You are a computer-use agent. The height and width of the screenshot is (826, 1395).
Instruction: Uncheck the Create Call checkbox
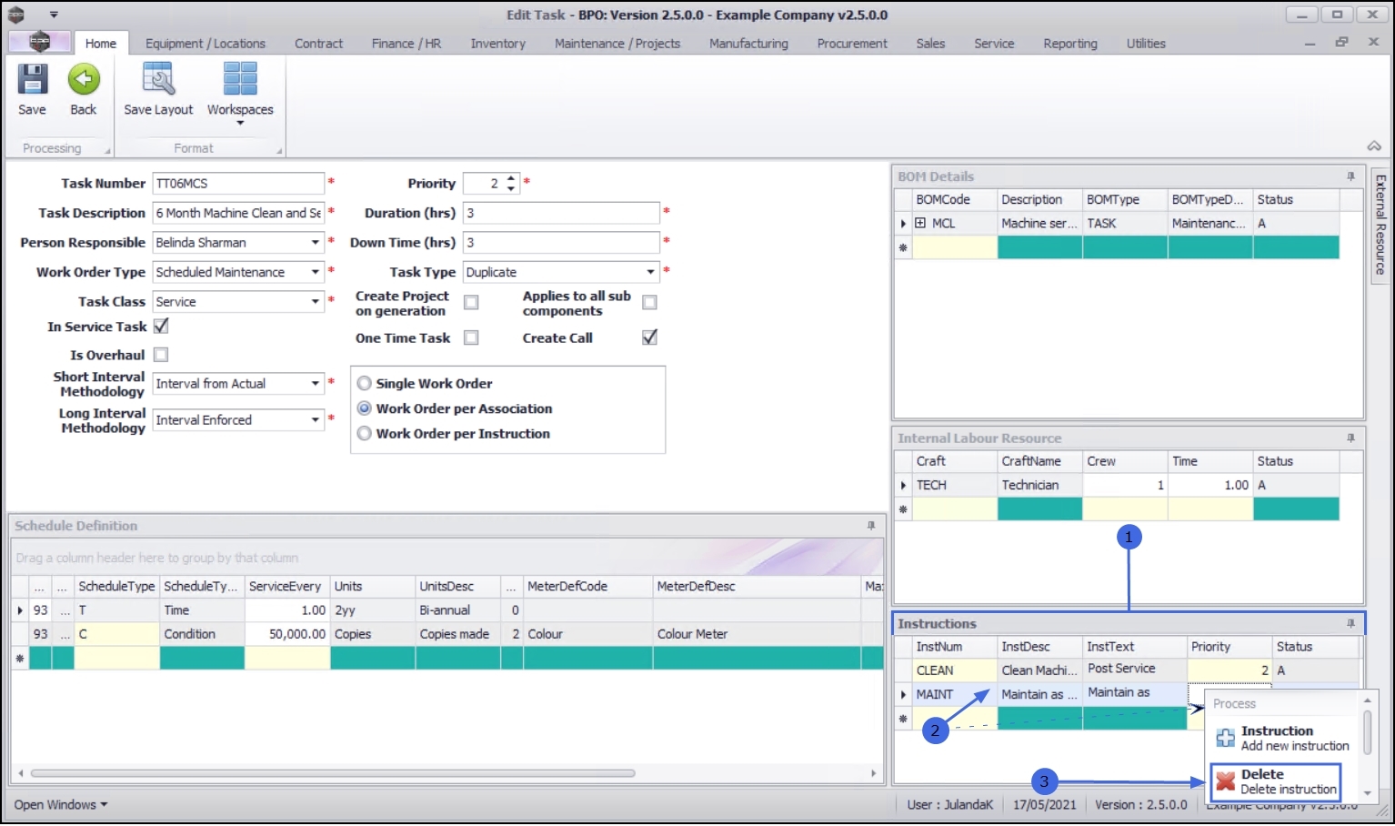pyautogui.click(x=649, y=337)
